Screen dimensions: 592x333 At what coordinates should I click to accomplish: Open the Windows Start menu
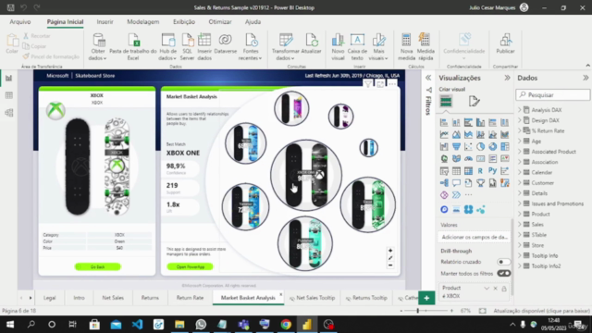coord(10,325)
